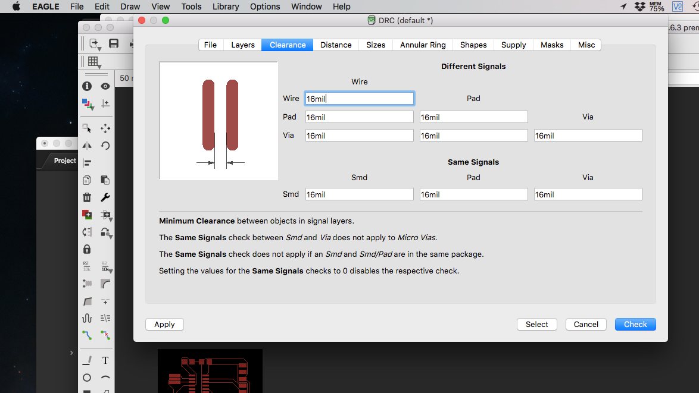Choose the Delete trash can tool
This screenshot has height=393, width=699.
click(x=87, y=197)
